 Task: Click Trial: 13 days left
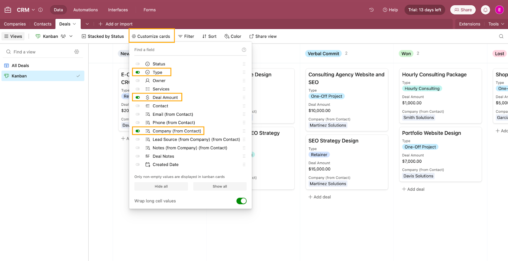(x=425, y=10)
